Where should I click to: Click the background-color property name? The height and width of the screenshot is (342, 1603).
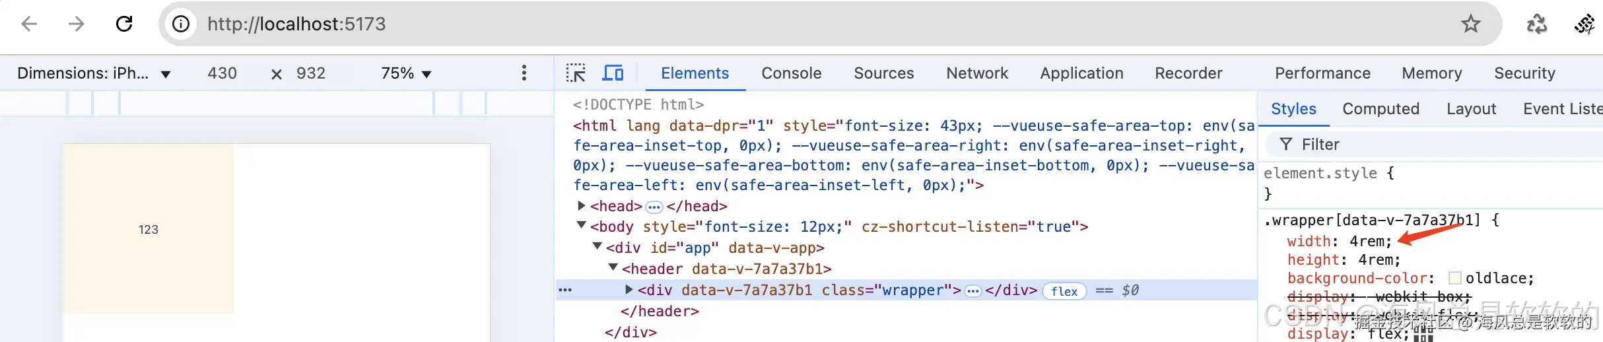[1357, 278]
